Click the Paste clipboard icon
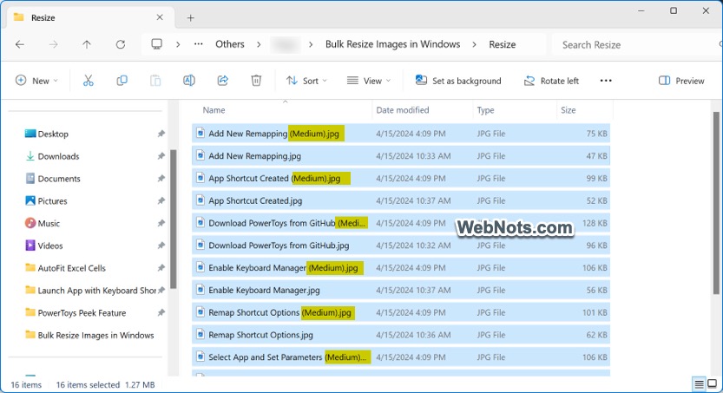Screen dimensions: 723x393 [155, 81]
